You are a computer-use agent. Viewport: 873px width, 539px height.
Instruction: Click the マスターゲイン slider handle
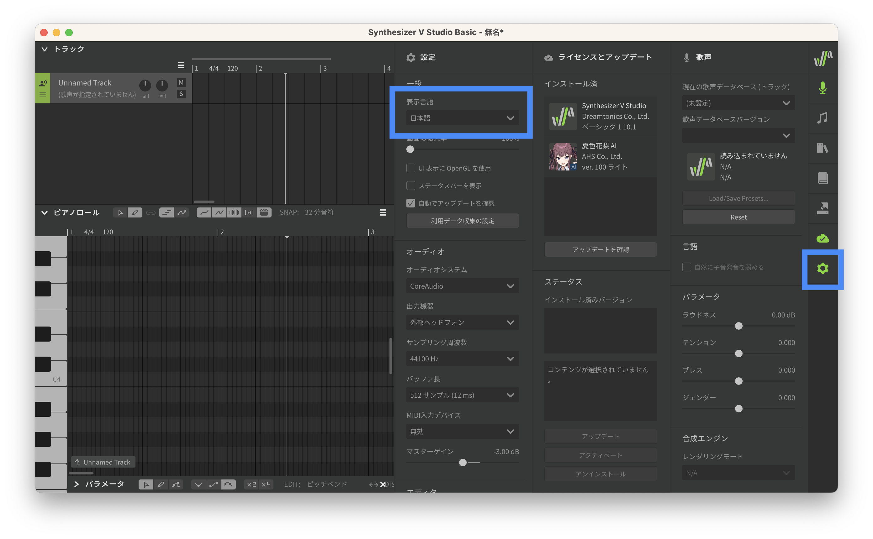[x=463, y=462]
